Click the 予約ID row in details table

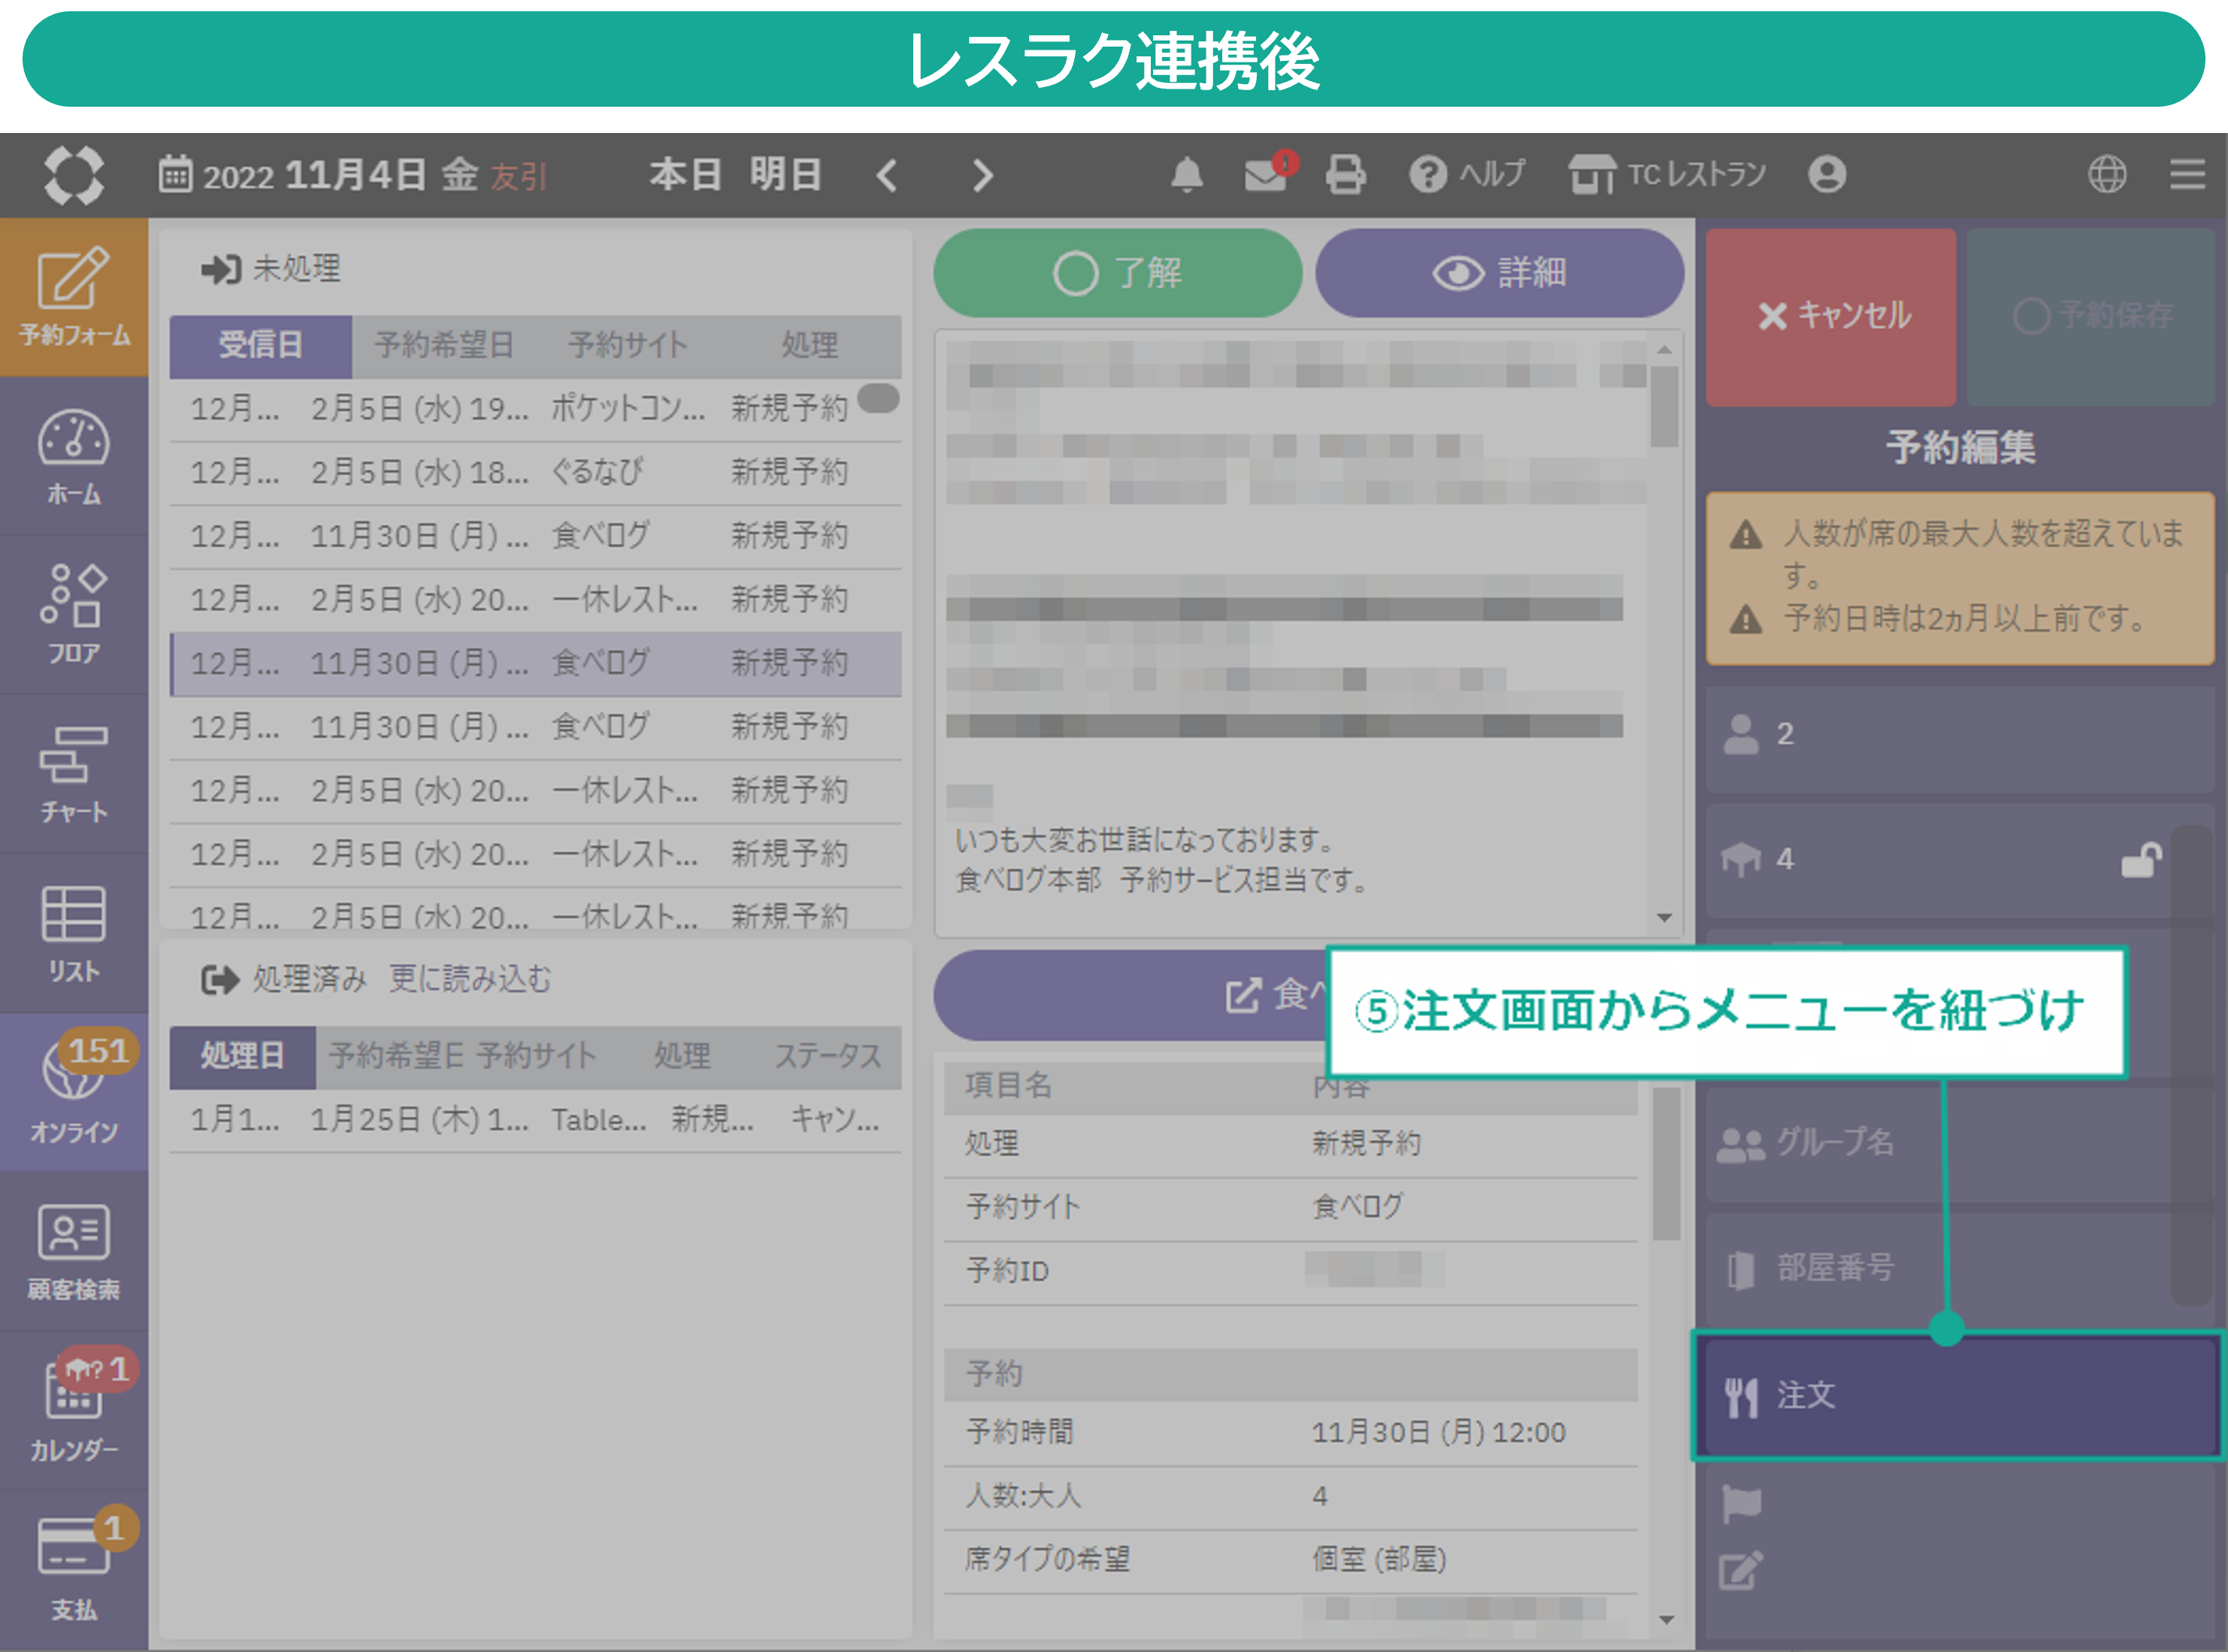(1290, 1272)
